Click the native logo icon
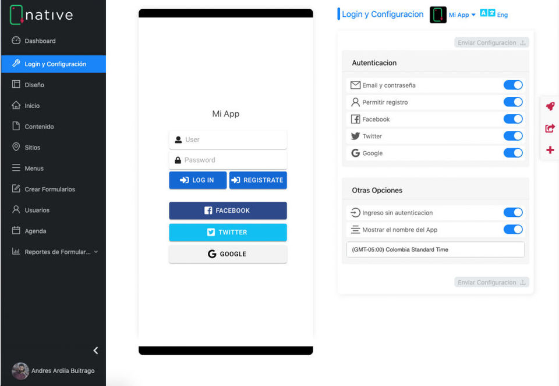 tap(16, 15)
